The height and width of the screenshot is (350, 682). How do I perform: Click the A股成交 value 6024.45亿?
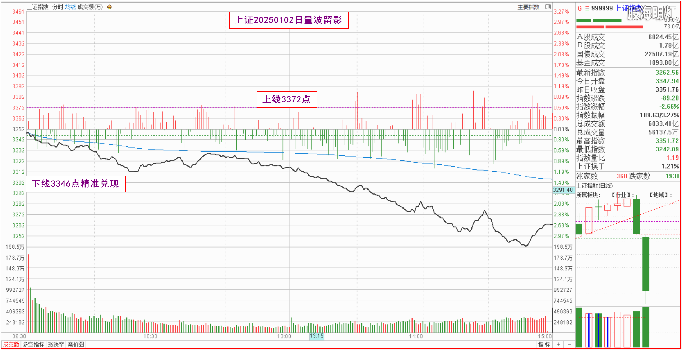664,37
